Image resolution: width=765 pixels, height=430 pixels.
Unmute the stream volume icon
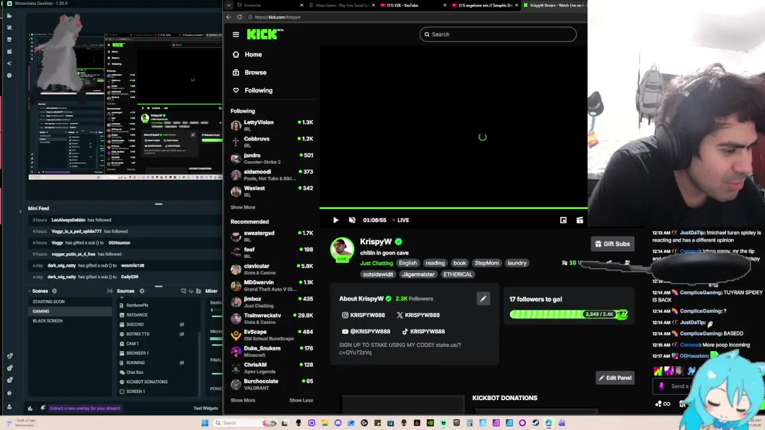click(352, 220)
